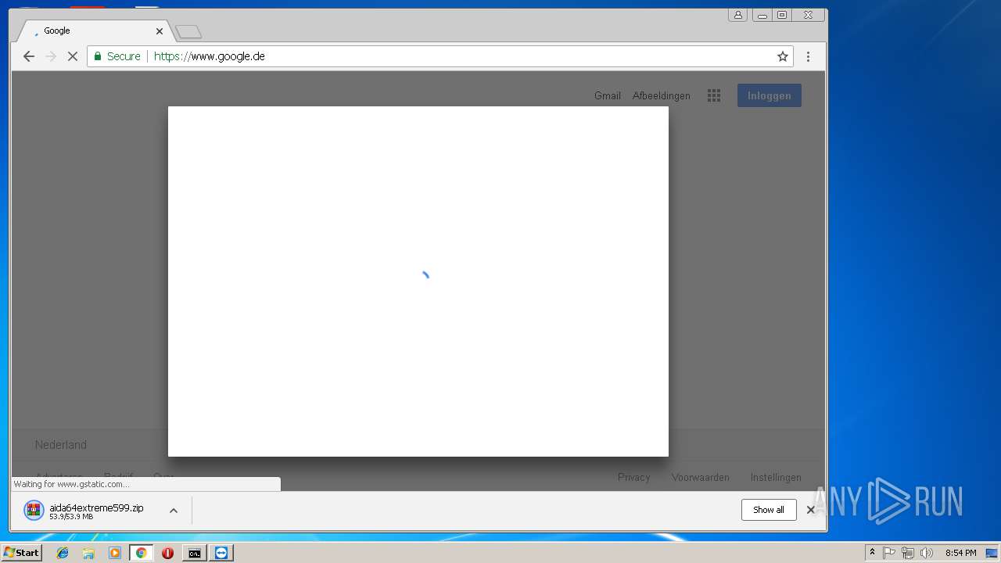Open Windows Explorer folder from taskbar
The image size is (1001, 563).
[88, 553]
